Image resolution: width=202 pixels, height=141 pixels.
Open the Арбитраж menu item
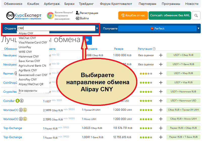click(52, 4)
